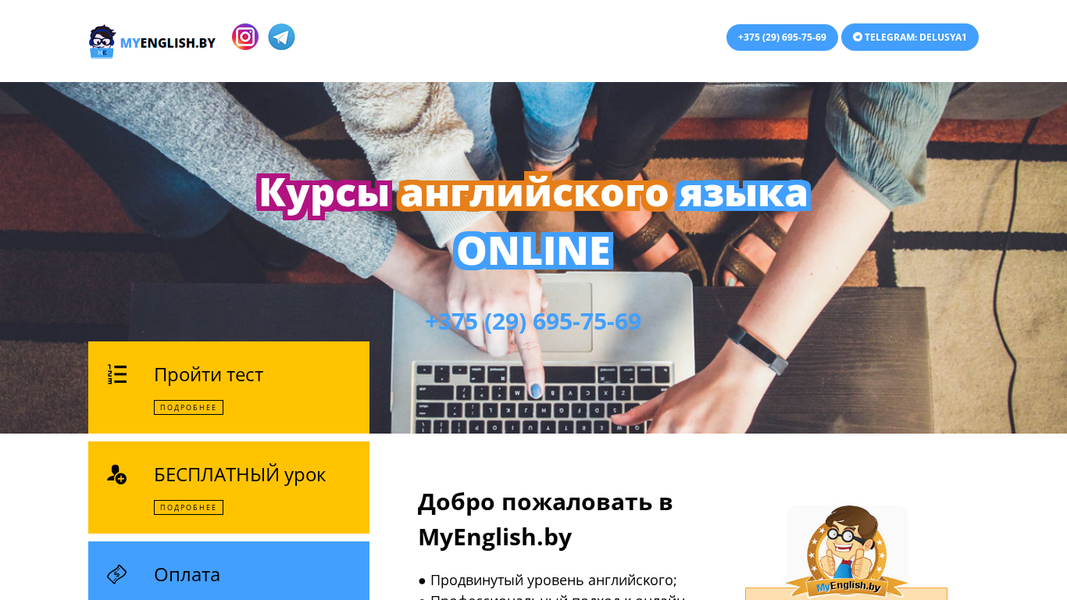Click the Добро пожаловать в MyEnglish.by heading
Image resolution: width=1067 pixels, height=600 pixels.
coord(545,519)
